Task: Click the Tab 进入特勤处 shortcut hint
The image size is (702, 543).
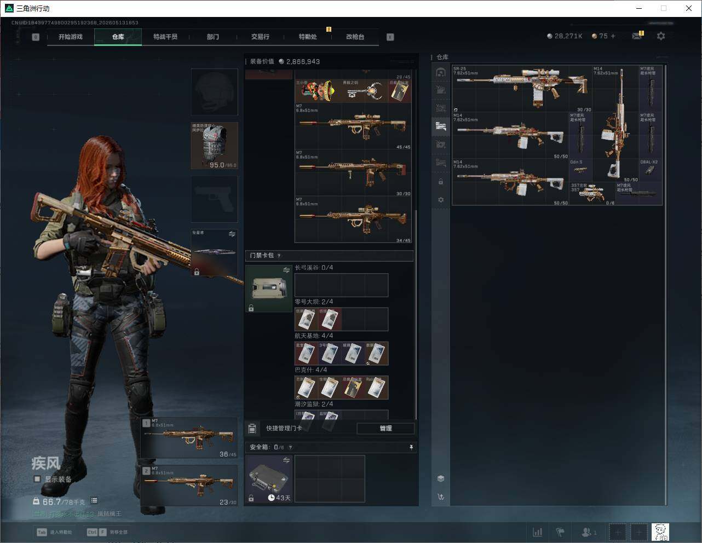Action: point(54,532)
